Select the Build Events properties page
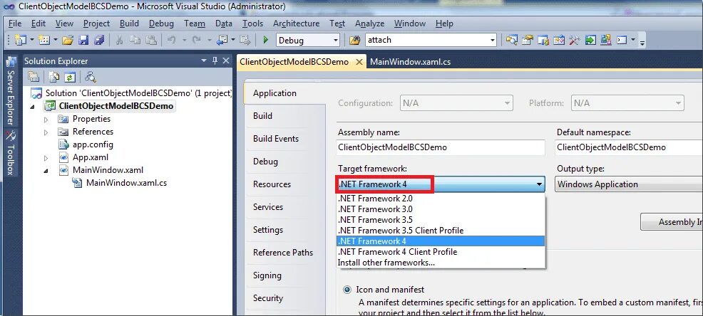This screenshot has height=316, width=703. pos(276,139)
